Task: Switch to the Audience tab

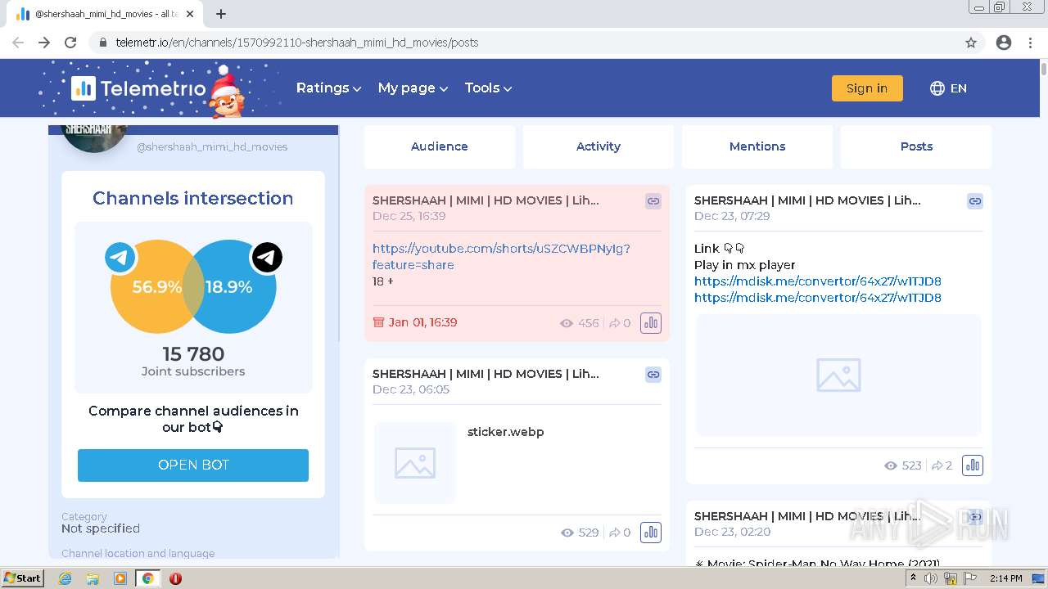Action: pyautogui.click(x=440, y=146)
